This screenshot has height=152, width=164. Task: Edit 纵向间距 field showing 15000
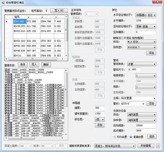[146, 126]
